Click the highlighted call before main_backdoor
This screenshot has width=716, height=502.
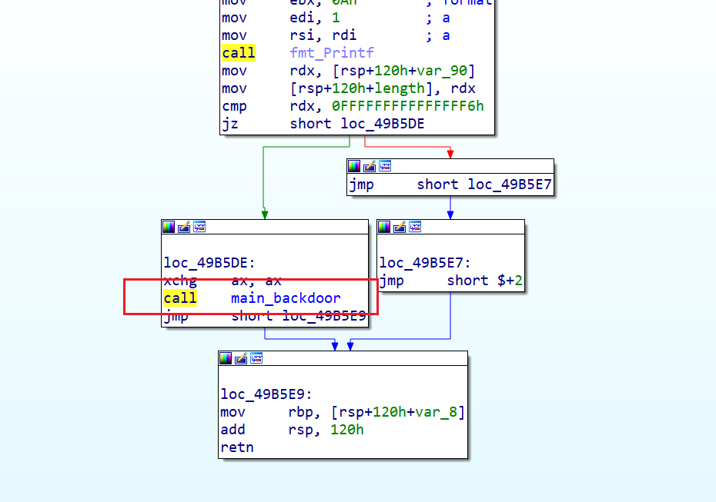click(x=180, y=298)
